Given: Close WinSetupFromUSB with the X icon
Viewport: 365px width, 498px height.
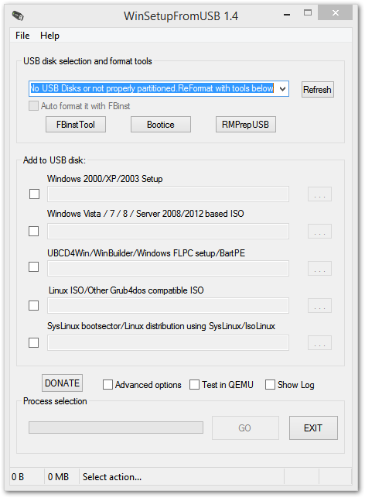Looking at the screenshot, I should (336, 12).
